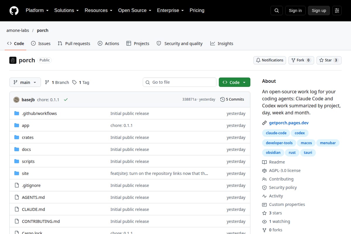Click the search magnifier icon
Image resolution: width=351 pixels, height=234 pixels.
pos(277,11)
